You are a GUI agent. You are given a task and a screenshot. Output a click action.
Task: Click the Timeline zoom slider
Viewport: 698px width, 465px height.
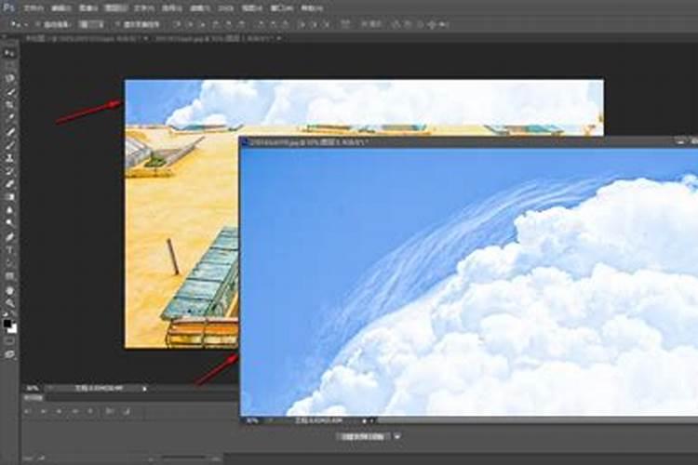click(x=184, y=458)
